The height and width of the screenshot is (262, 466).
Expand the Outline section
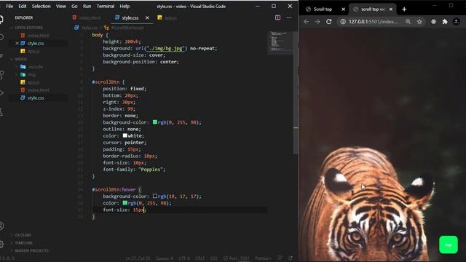point(21,235)
